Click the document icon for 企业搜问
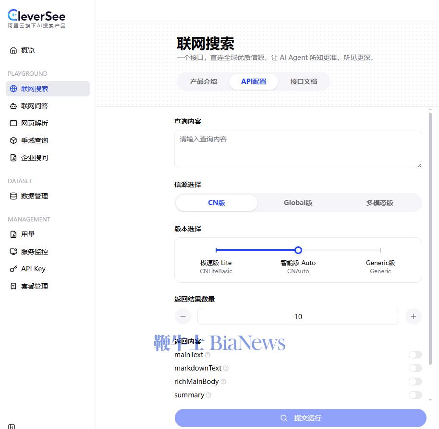The width and height of the screenshot is (439, 429). click(x=13, y=158)
